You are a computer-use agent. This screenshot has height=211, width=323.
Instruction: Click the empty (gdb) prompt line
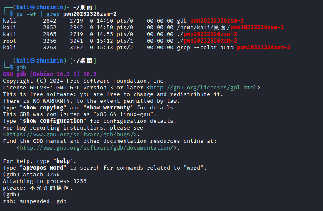click(x=11, y=194)
